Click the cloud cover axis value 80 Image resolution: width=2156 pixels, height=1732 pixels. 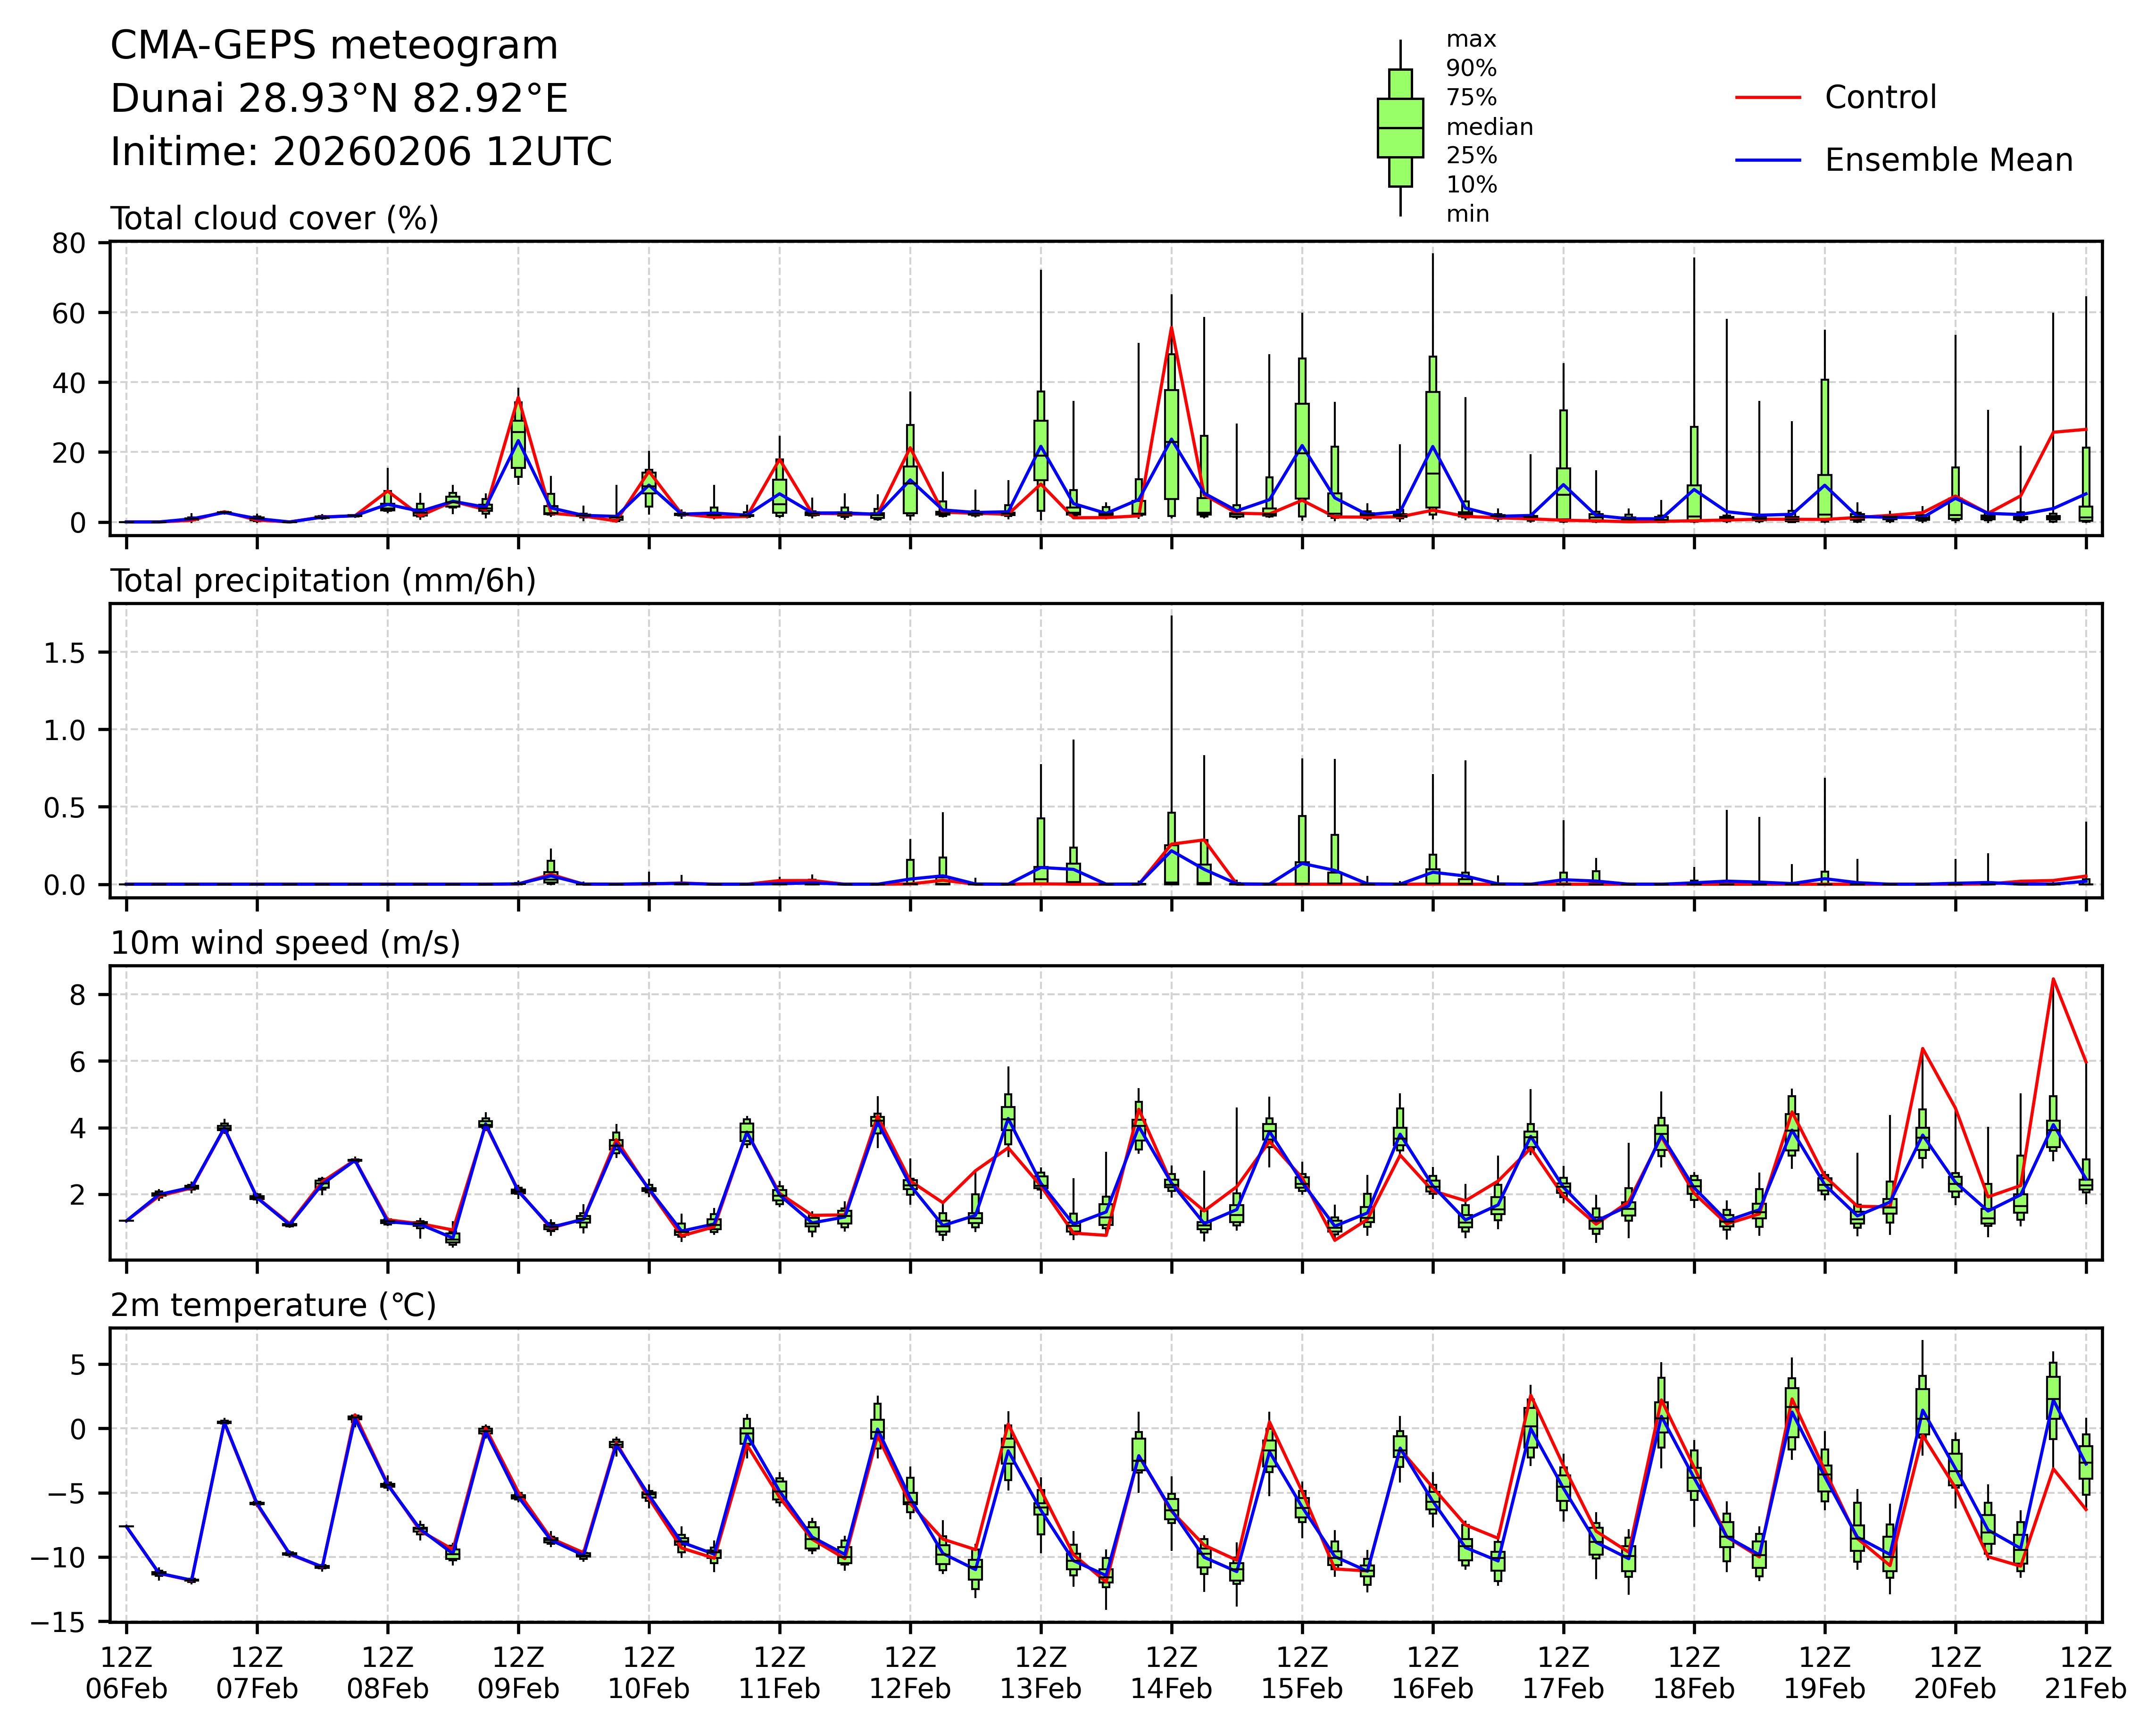[x=68, y=243]
